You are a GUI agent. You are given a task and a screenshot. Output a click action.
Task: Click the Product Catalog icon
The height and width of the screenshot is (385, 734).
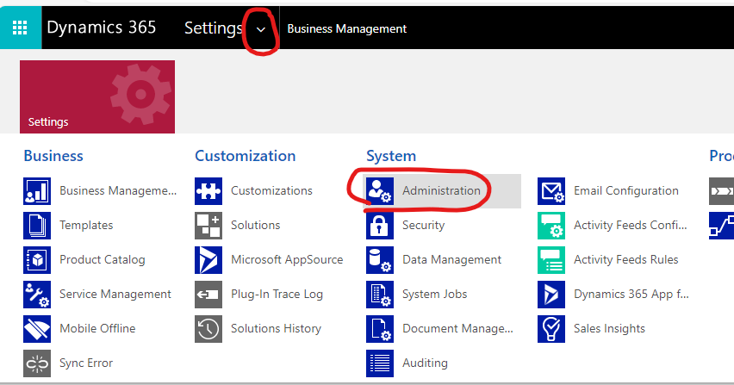pyautogui.click(x=37, y=259)
